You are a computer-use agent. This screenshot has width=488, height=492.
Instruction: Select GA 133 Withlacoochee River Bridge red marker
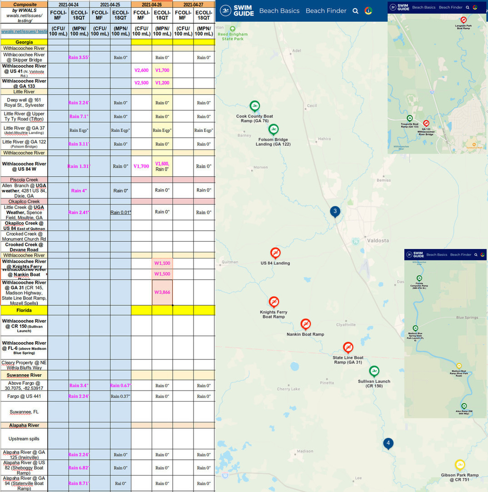[426, 123]
